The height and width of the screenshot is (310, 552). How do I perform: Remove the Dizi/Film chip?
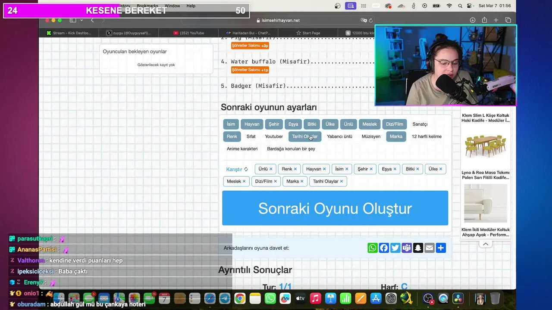(275, 181)
